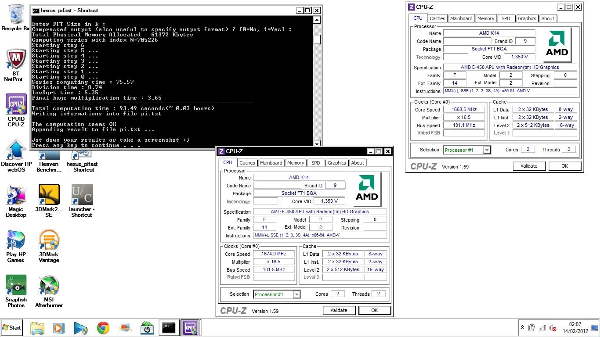Launch 3DMark2001 SE shortcut
This screenshot has height=337, width=600.
(49, 201)
